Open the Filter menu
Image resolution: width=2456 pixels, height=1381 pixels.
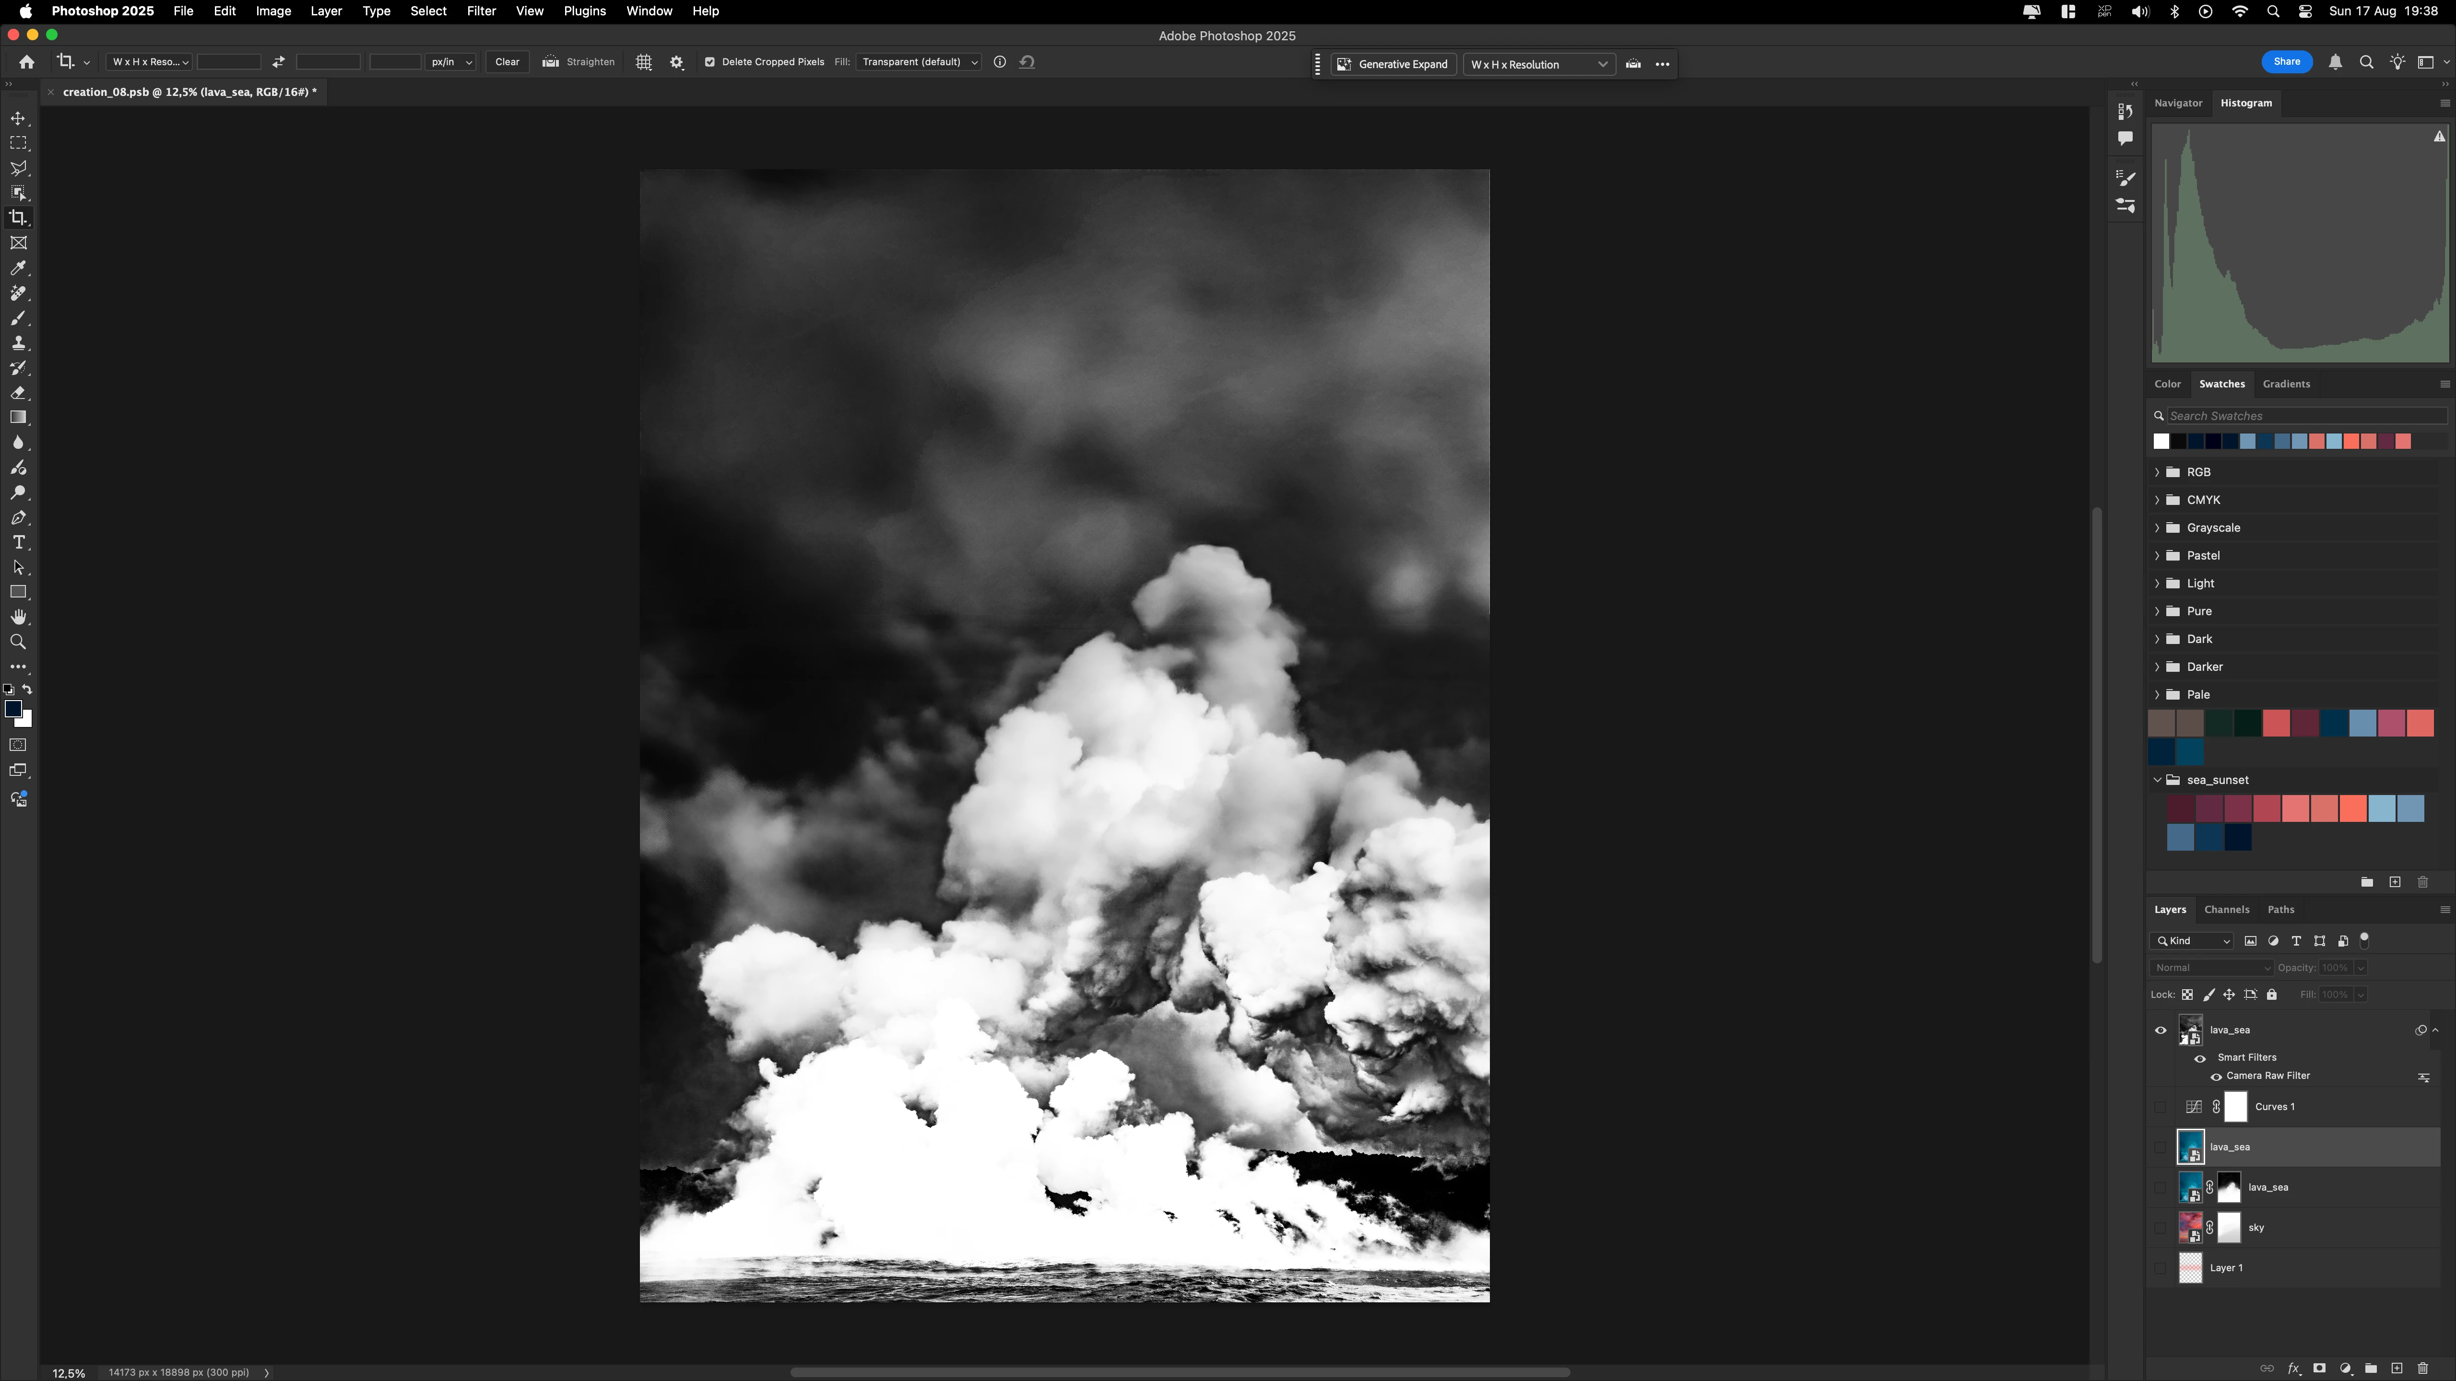pyautogui.click(x=481, y=12)
